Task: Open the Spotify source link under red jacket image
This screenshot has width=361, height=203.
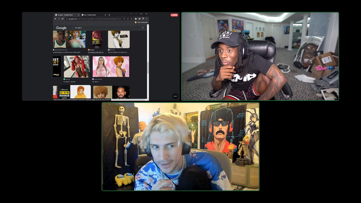Action: tap(68, 79)
